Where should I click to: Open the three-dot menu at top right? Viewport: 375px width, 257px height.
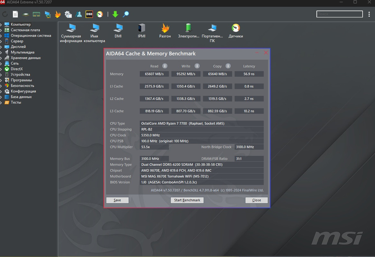coord(369,14)
